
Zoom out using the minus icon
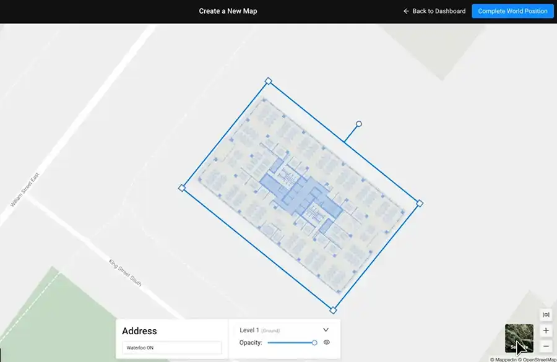click(x=546, y=347)
